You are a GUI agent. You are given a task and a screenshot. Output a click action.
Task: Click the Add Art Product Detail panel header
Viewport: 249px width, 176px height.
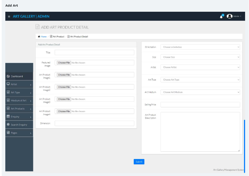pyautogui.click(x=86, y=44)
